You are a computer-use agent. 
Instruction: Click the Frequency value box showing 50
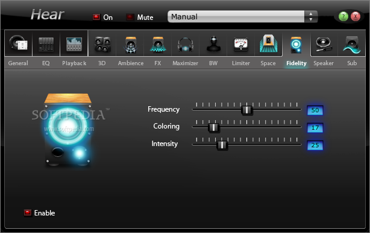pyautogui.click(x=315, y=110)
